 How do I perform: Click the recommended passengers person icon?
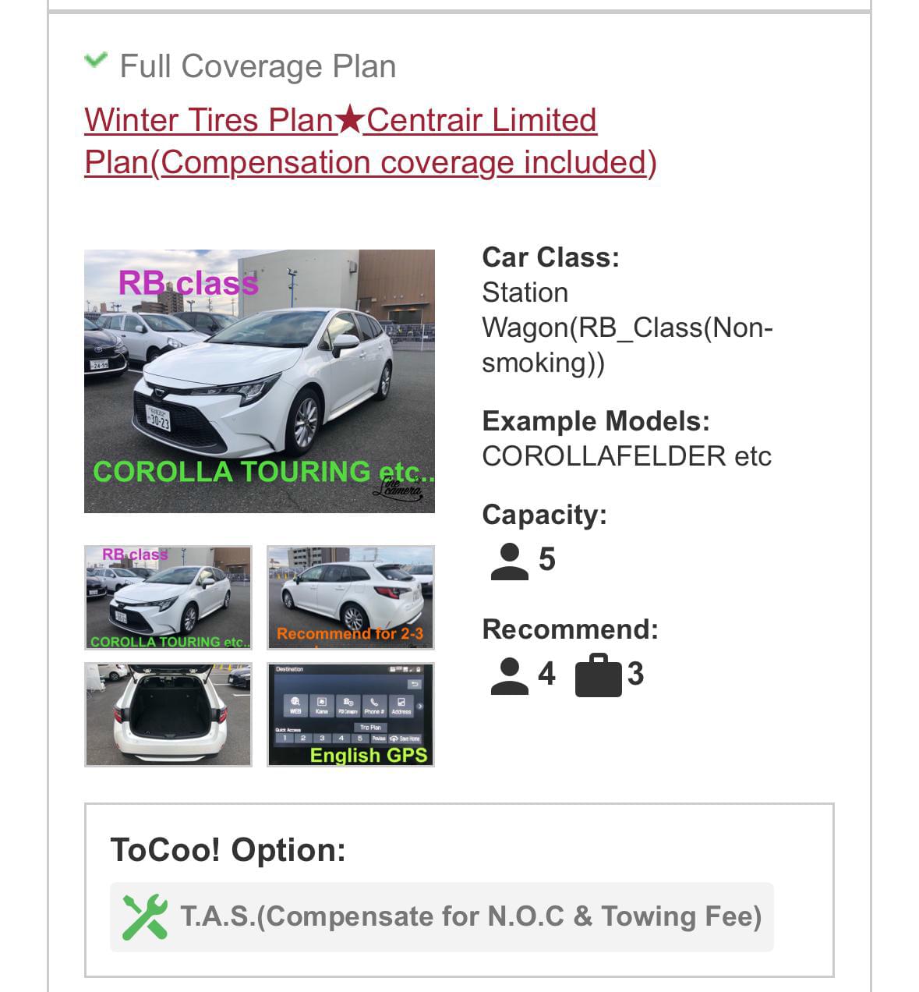pos(510,676)
